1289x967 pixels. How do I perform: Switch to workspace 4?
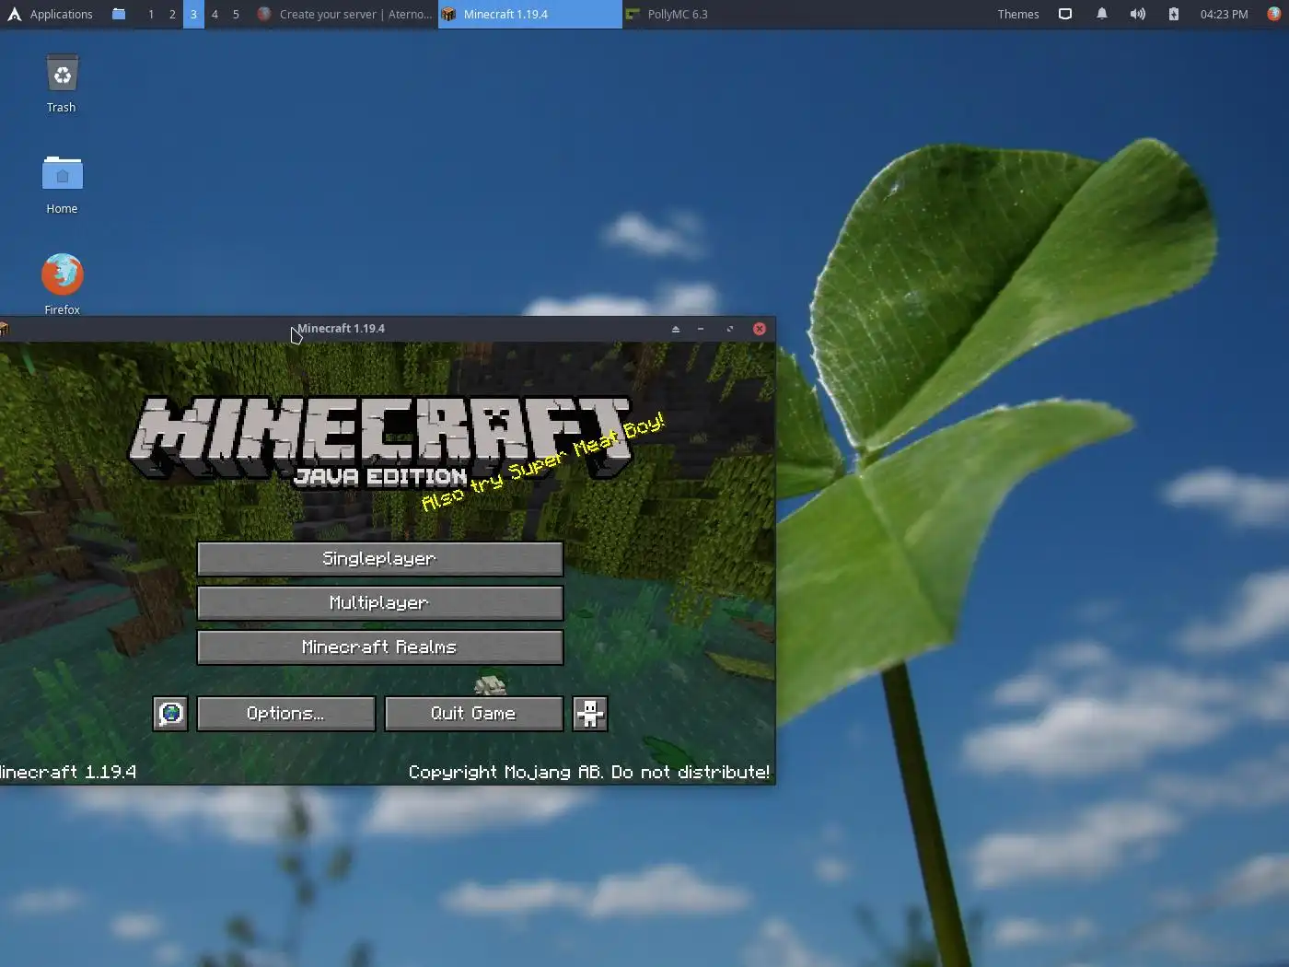pos(215,14)
